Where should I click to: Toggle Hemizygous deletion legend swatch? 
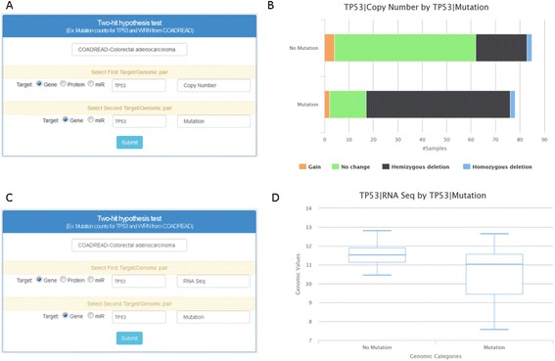pos(386,166)
